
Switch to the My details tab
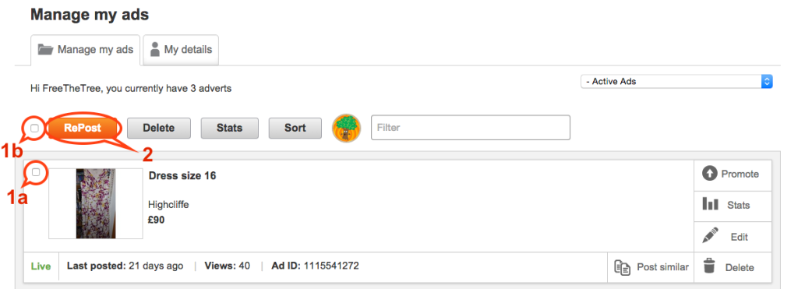[x=181, y=50]
